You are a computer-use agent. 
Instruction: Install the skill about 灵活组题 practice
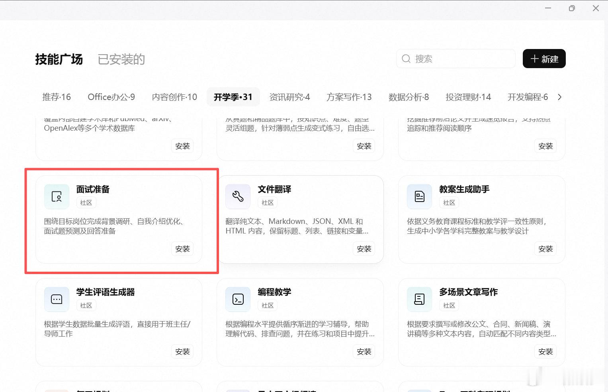[364, 146]
